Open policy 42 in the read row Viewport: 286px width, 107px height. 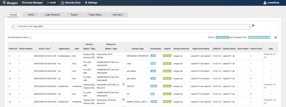(x=10, y=64)
